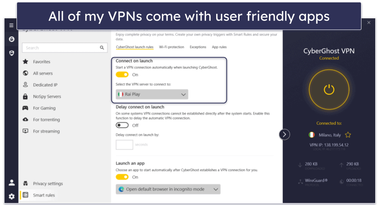Switch to Exceptions tab
Image resolution: width=378 pixels, height=205 pixels.
pos(198,47)
